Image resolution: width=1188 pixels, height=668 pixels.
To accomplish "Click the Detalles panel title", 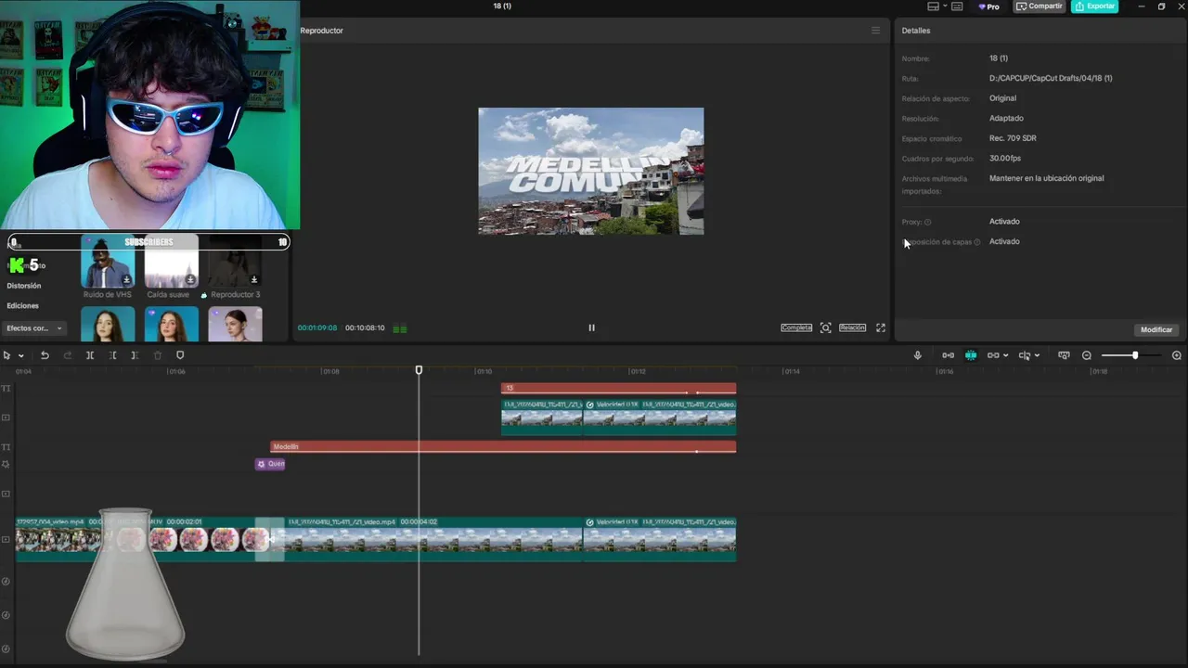I will [916, 31].
